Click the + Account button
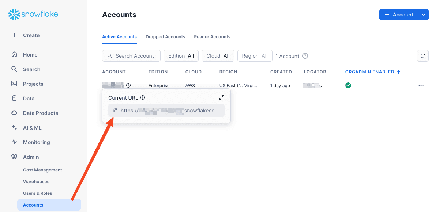Image resolution: width=443 pixels, height=212 pixels. coord(399,15)
